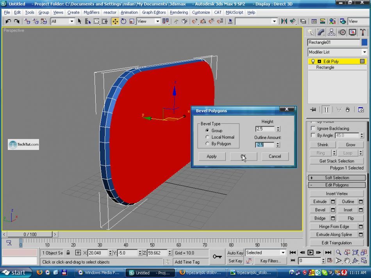Open the Layer Manager icon

click(303, 21)
